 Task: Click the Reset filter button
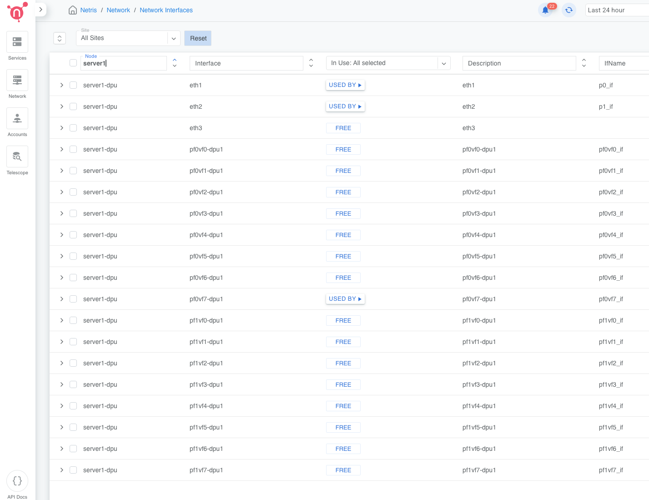coord(198,38)
